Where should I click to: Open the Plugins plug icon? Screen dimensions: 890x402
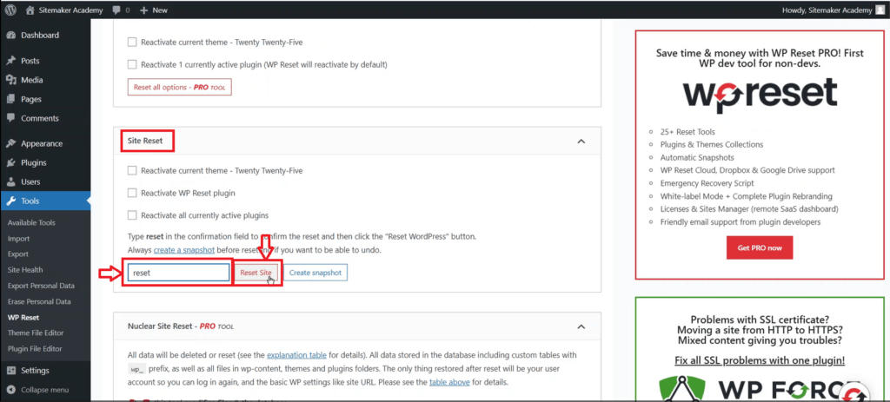10,162
